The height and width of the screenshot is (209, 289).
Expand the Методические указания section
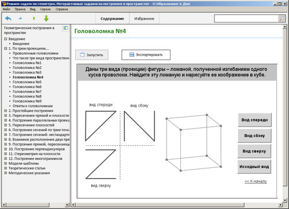[6, 173]
